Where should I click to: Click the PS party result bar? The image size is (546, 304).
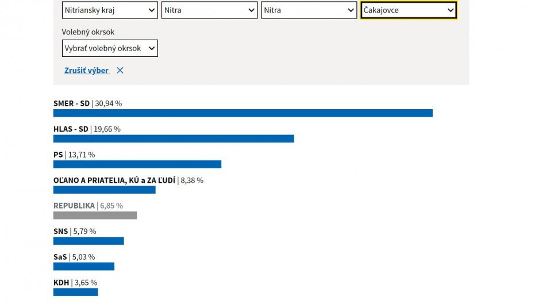click(x=137, y=164)
